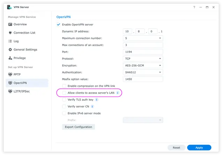Open the Protocol dropdown showing TCP
This screenshot has width=222, height=155.
(x=143, y=59)
